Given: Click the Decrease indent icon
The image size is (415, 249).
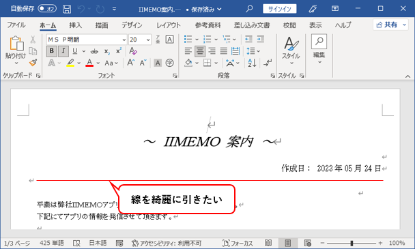Looking at the screenshot, I should 248,40.
